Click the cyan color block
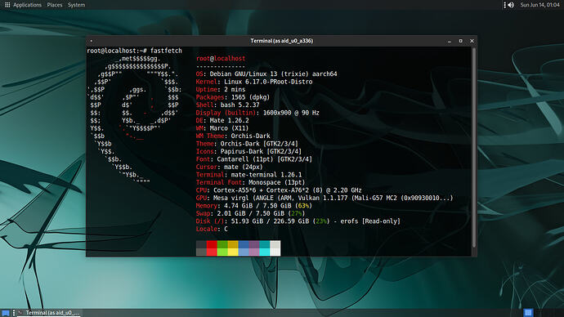 [x=264, y=248]
